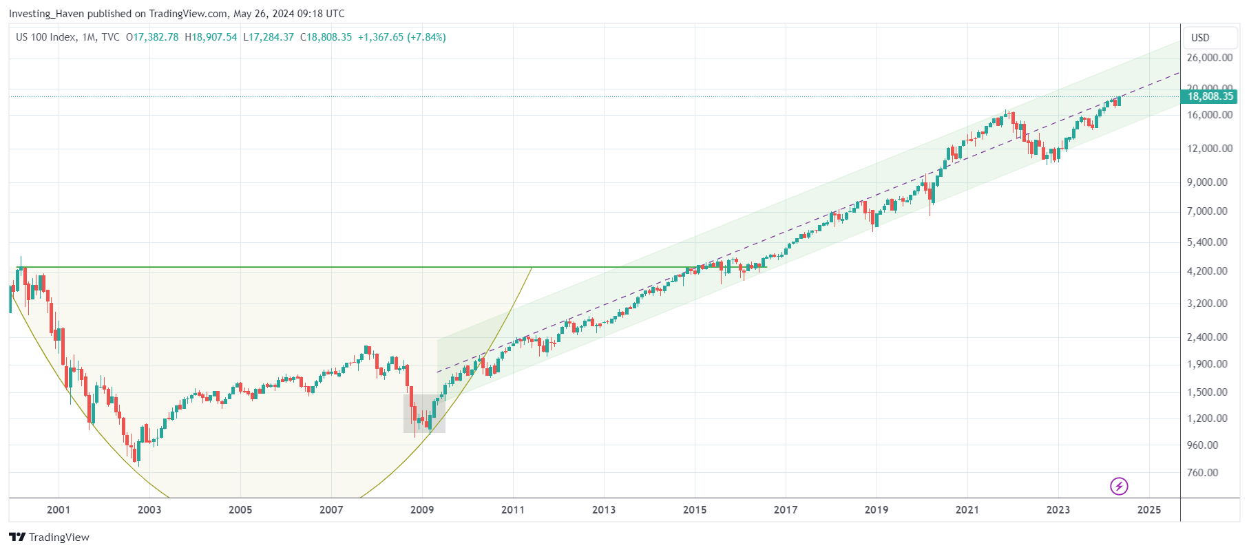Click the current price tag 18,808.35

(1210, 96)
